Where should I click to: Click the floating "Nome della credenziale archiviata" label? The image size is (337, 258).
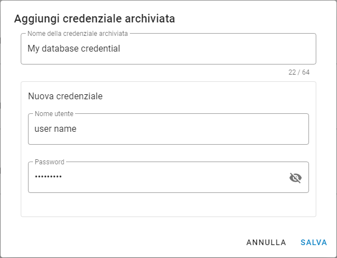[77, 34]
